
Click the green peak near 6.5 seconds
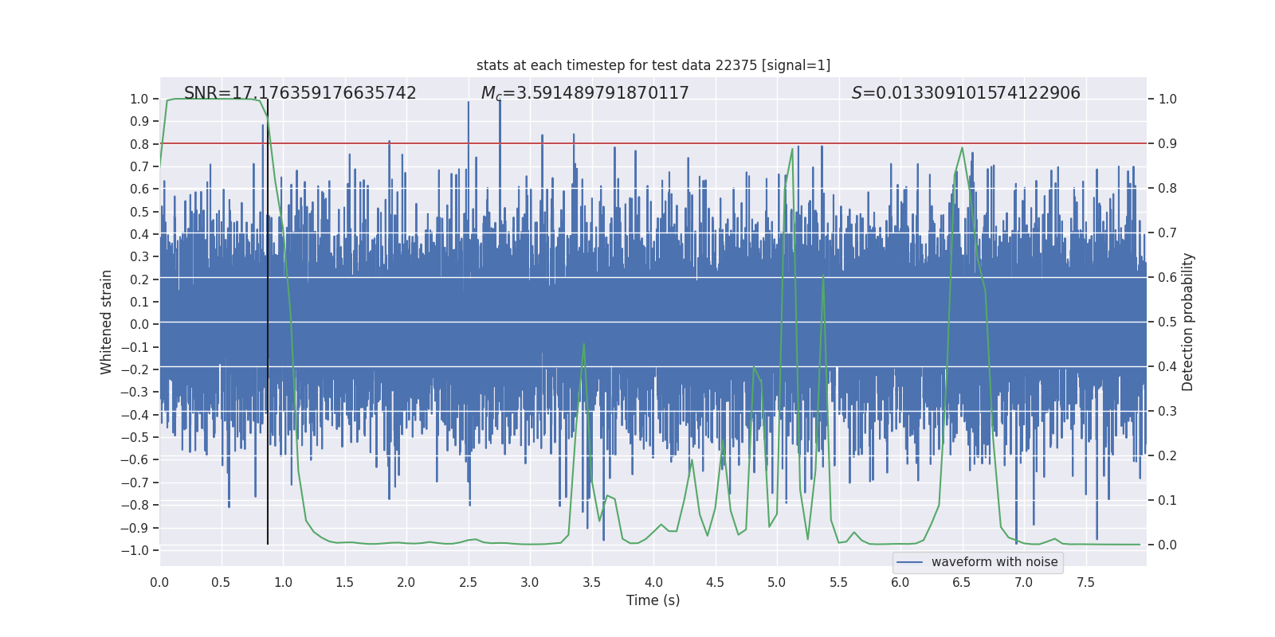pos(963,148)
